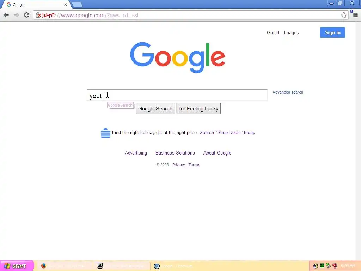Image resolution: width=361 pixels, height=271 pixels.
Task: Click the green square tray icon
Action: (322, 266)
